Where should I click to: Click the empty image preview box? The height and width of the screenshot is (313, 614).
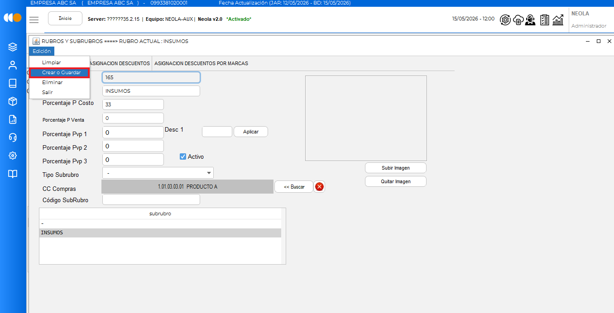pyautogui.click(x=366, y=118)
